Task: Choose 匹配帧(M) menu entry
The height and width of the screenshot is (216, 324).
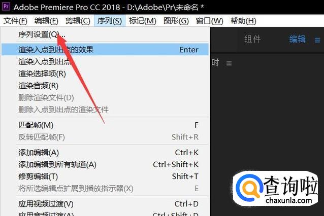Action: 105,125
